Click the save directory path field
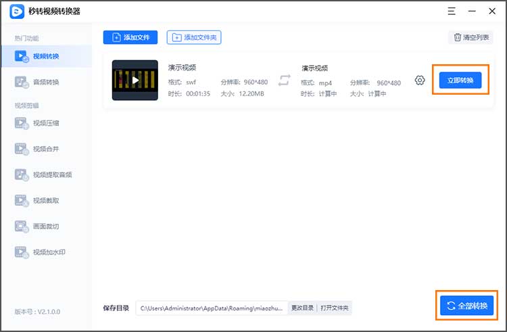507x332 pixels. coord(212,308)
